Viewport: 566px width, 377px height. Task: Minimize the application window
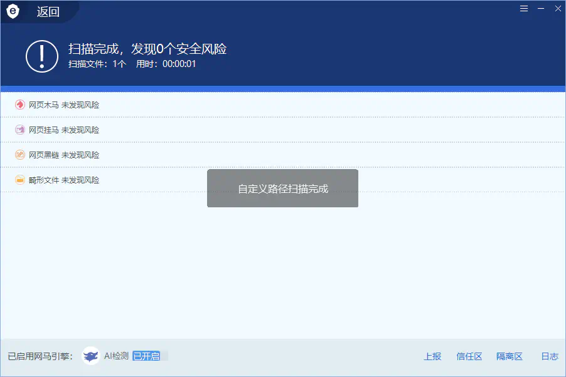point(541,8)
